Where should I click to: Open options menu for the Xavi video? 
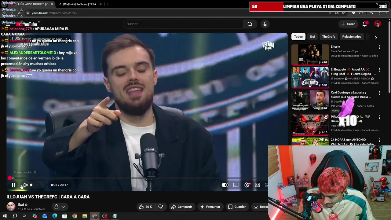pos(380,93)
